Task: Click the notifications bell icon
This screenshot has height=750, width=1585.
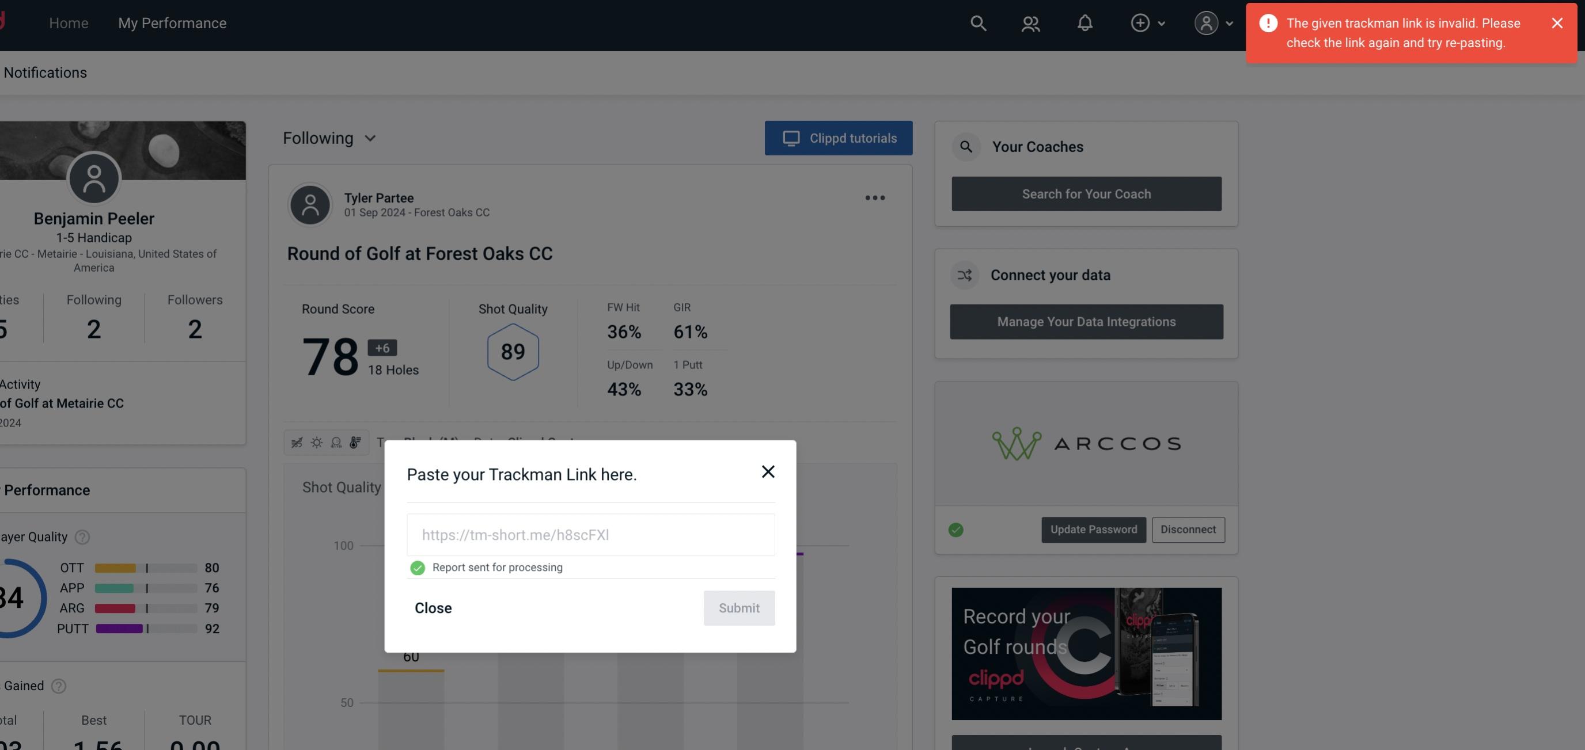Action: (x=1086, y=22)
